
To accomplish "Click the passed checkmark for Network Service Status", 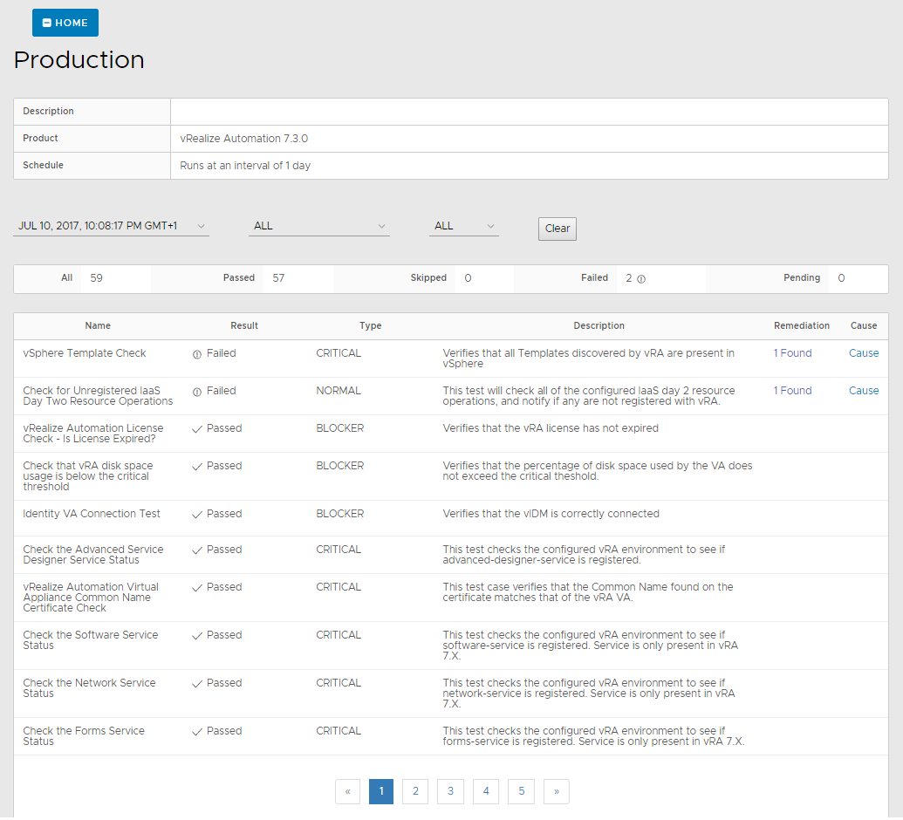I will (x=197, y=683).
